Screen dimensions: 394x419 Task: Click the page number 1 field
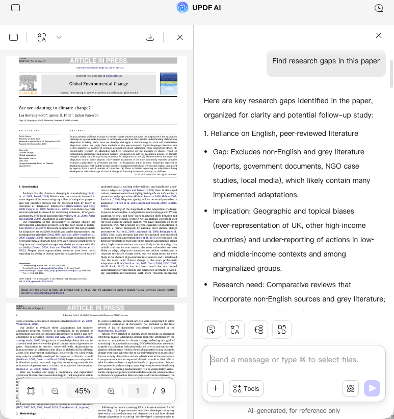[138, 391]
